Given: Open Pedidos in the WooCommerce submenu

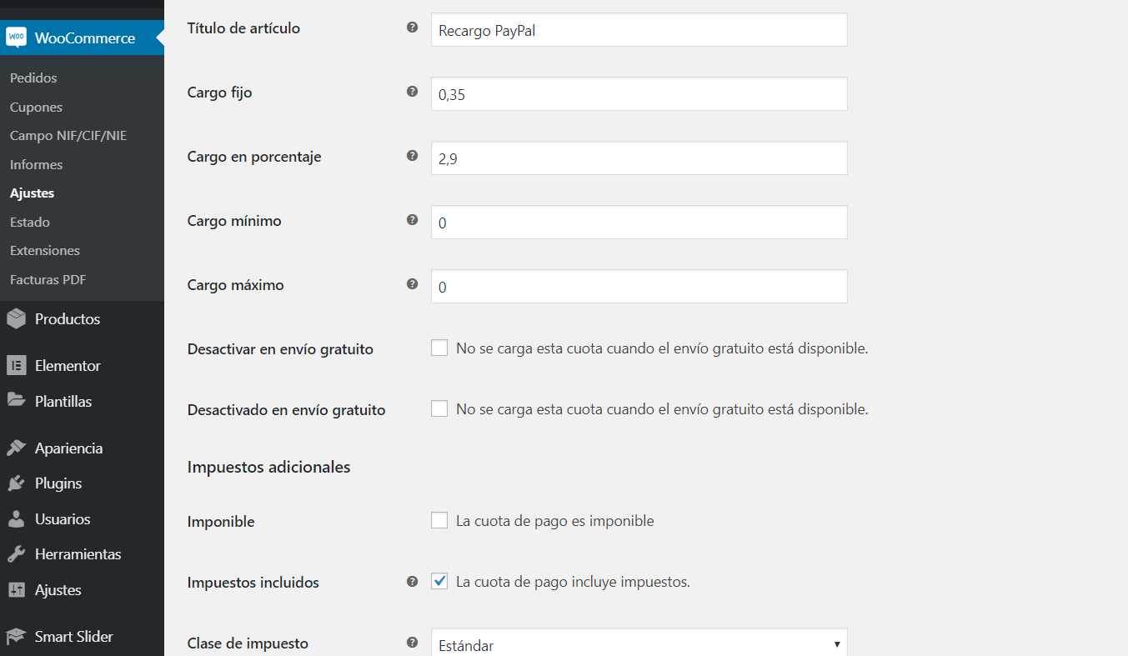Looking at the screenshot, I should pyautogui.click(x=33, y=78).
